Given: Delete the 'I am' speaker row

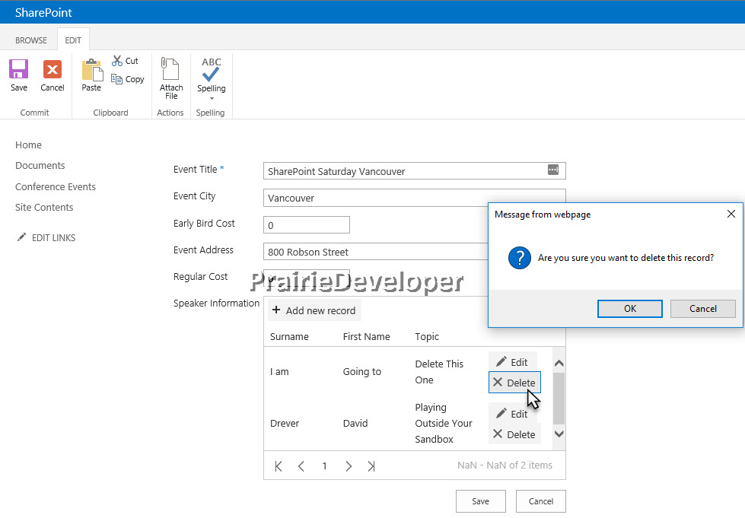Looking at the screenshot, I should coord(514,383).
